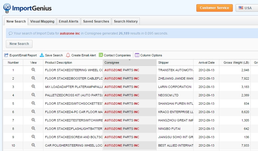Open row 5 magnifier view icon
Viewport: 258px width, 151px height.
click(33, 103)
